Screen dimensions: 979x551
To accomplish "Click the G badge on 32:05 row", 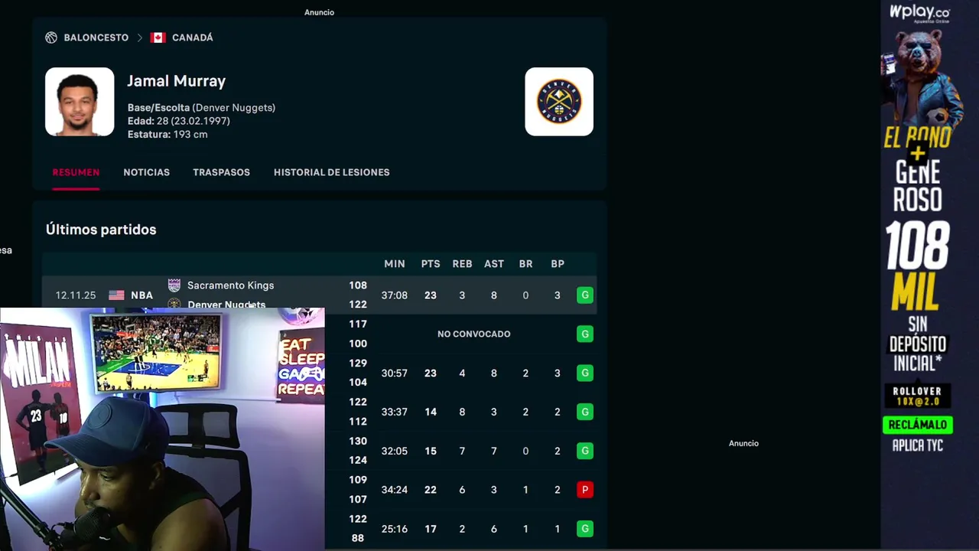I will coord(585,451).
